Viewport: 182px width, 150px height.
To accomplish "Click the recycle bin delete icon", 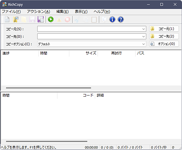I will point(104,20).
